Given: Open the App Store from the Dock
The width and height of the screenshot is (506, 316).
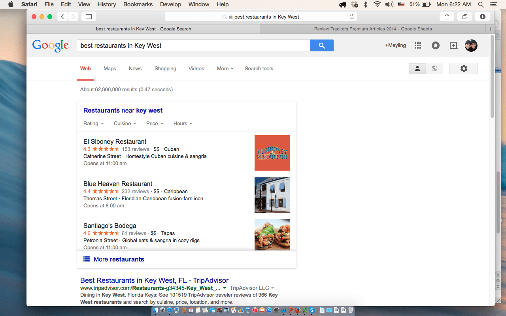Looking at the screenshot, I should pyautogui.click(x=269, y=310).
